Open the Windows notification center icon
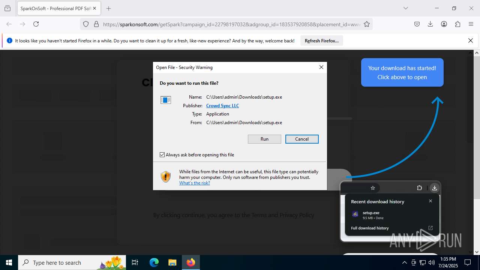480x270 pixels. (x=468, y=262)
